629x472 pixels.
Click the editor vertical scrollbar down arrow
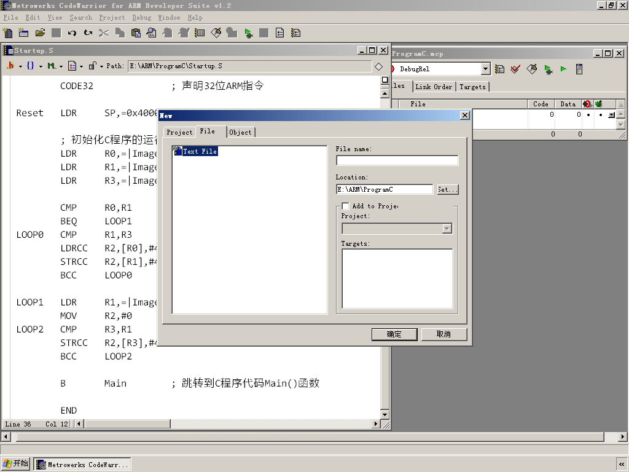coord(385,414)
